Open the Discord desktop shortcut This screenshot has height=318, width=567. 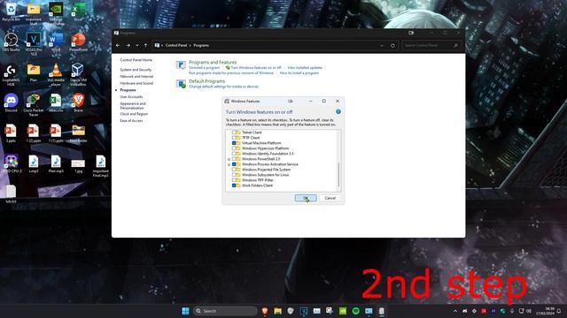[x=11, y=102]
